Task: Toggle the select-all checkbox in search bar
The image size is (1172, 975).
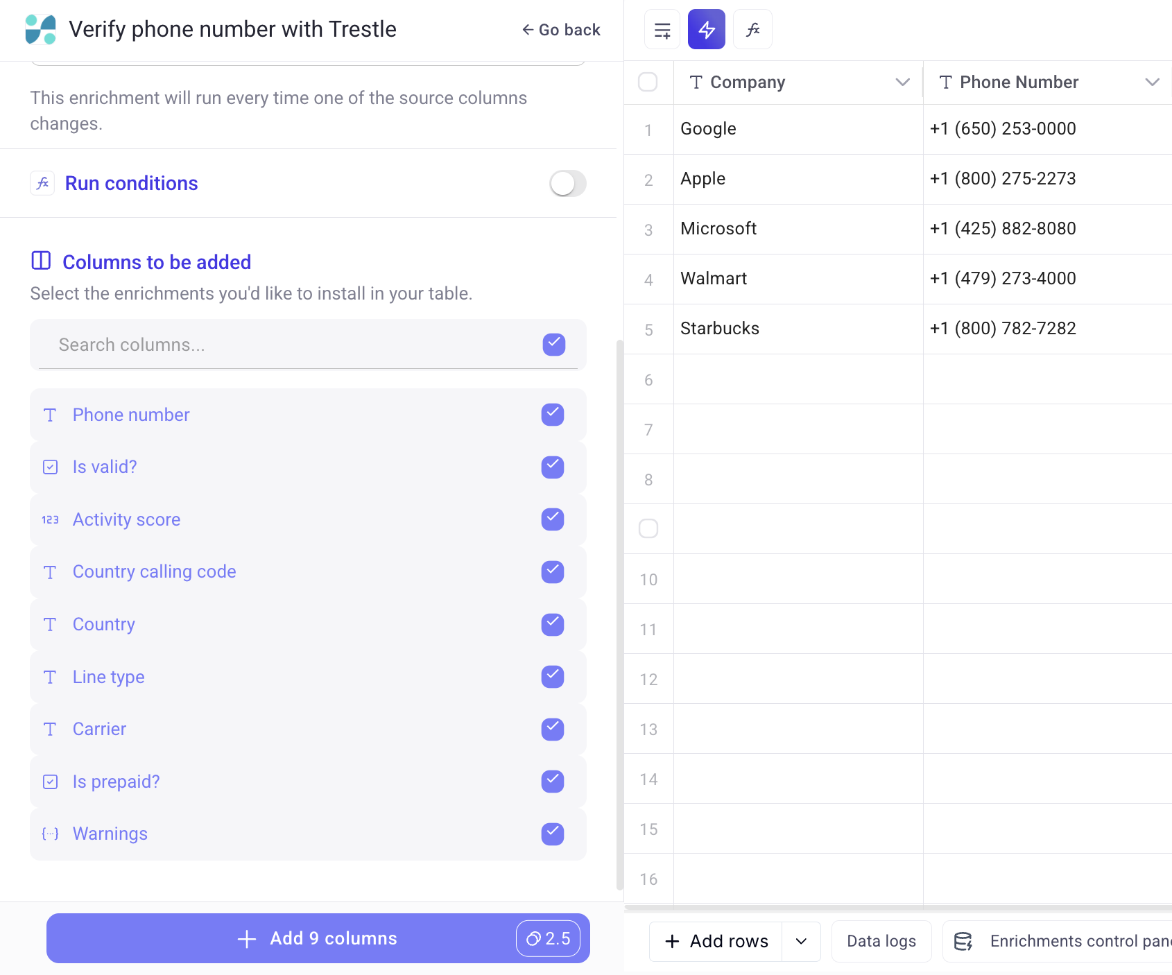Action: click(x=553, y=345)
